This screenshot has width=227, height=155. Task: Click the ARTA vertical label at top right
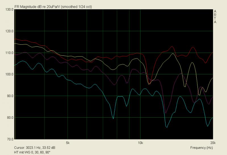215,17
